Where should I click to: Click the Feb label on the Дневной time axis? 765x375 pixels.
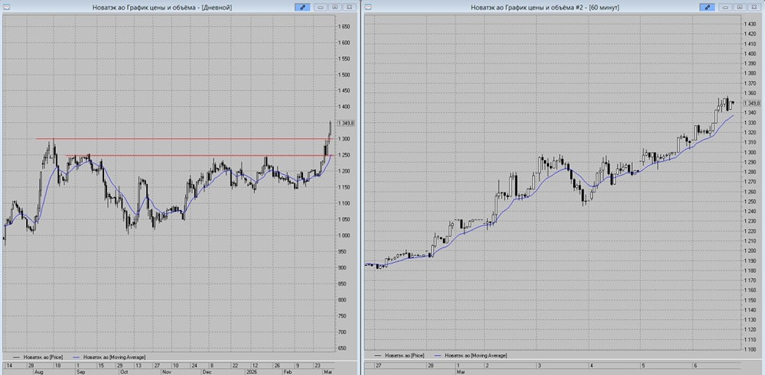point(286,371)
